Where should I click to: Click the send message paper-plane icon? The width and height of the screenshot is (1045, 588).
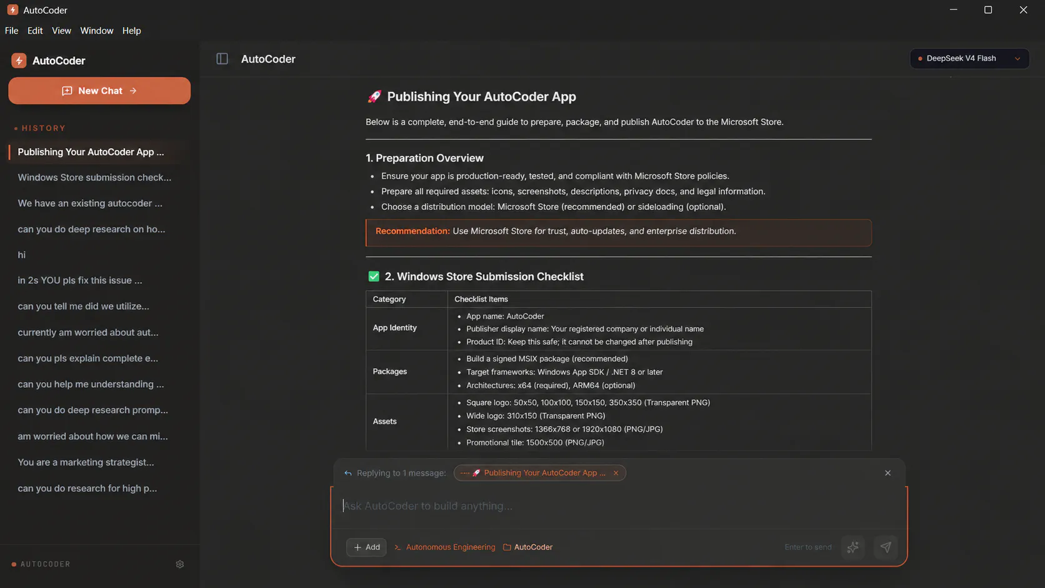coord(886,547)
